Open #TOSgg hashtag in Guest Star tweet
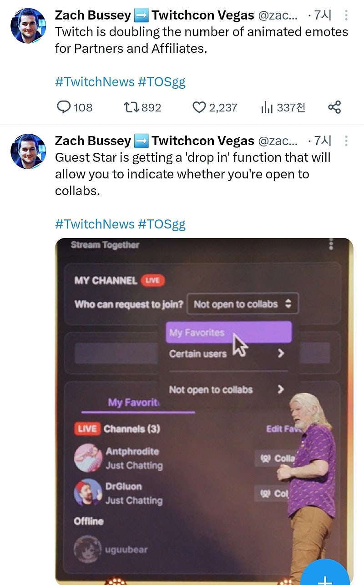Image resolution: width=364 pixels, height=585 pixels. pyautogui.click(x=162, y=224)
